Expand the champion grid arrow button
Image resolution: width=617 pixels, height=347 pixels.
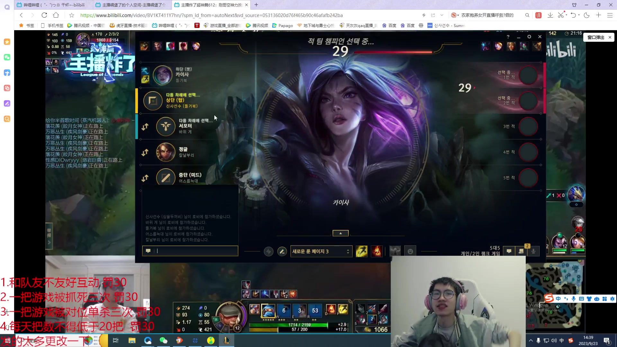(340, 233)
